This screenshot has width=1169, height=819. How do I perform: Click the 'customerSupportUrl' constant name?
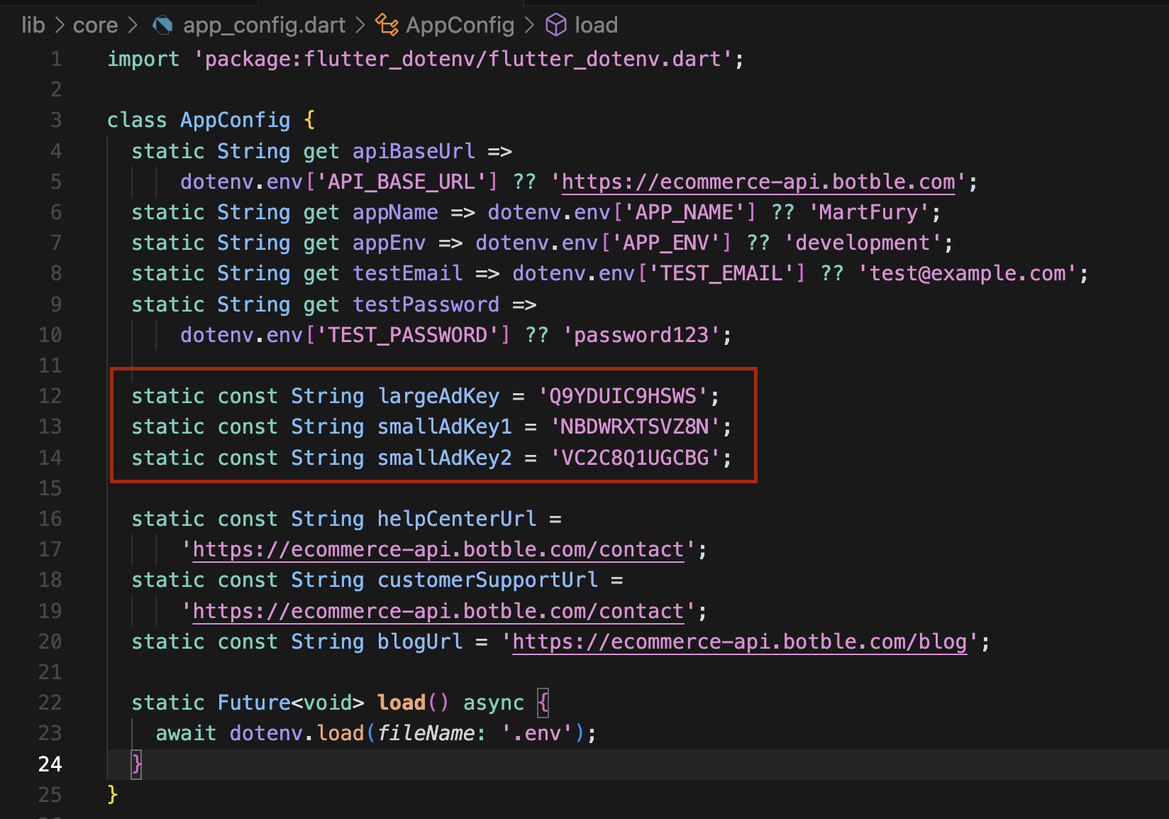487,580
